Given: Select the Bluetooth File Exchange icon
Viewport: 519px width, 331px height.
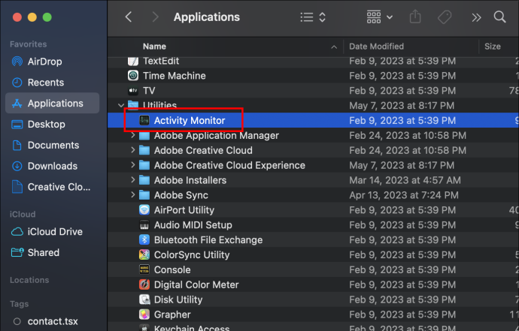Looking at the screenshot, I should [x=144, y=240].
